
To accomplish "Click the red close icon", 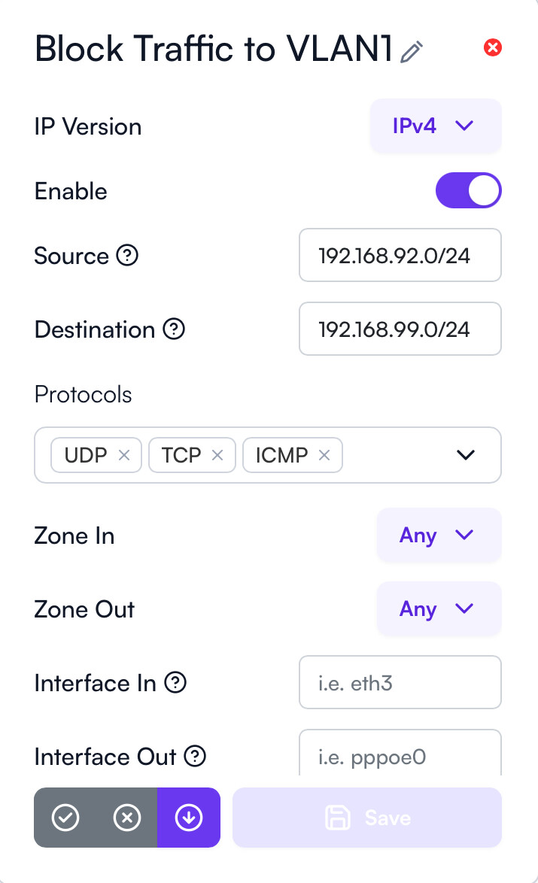I will point(493,48).
